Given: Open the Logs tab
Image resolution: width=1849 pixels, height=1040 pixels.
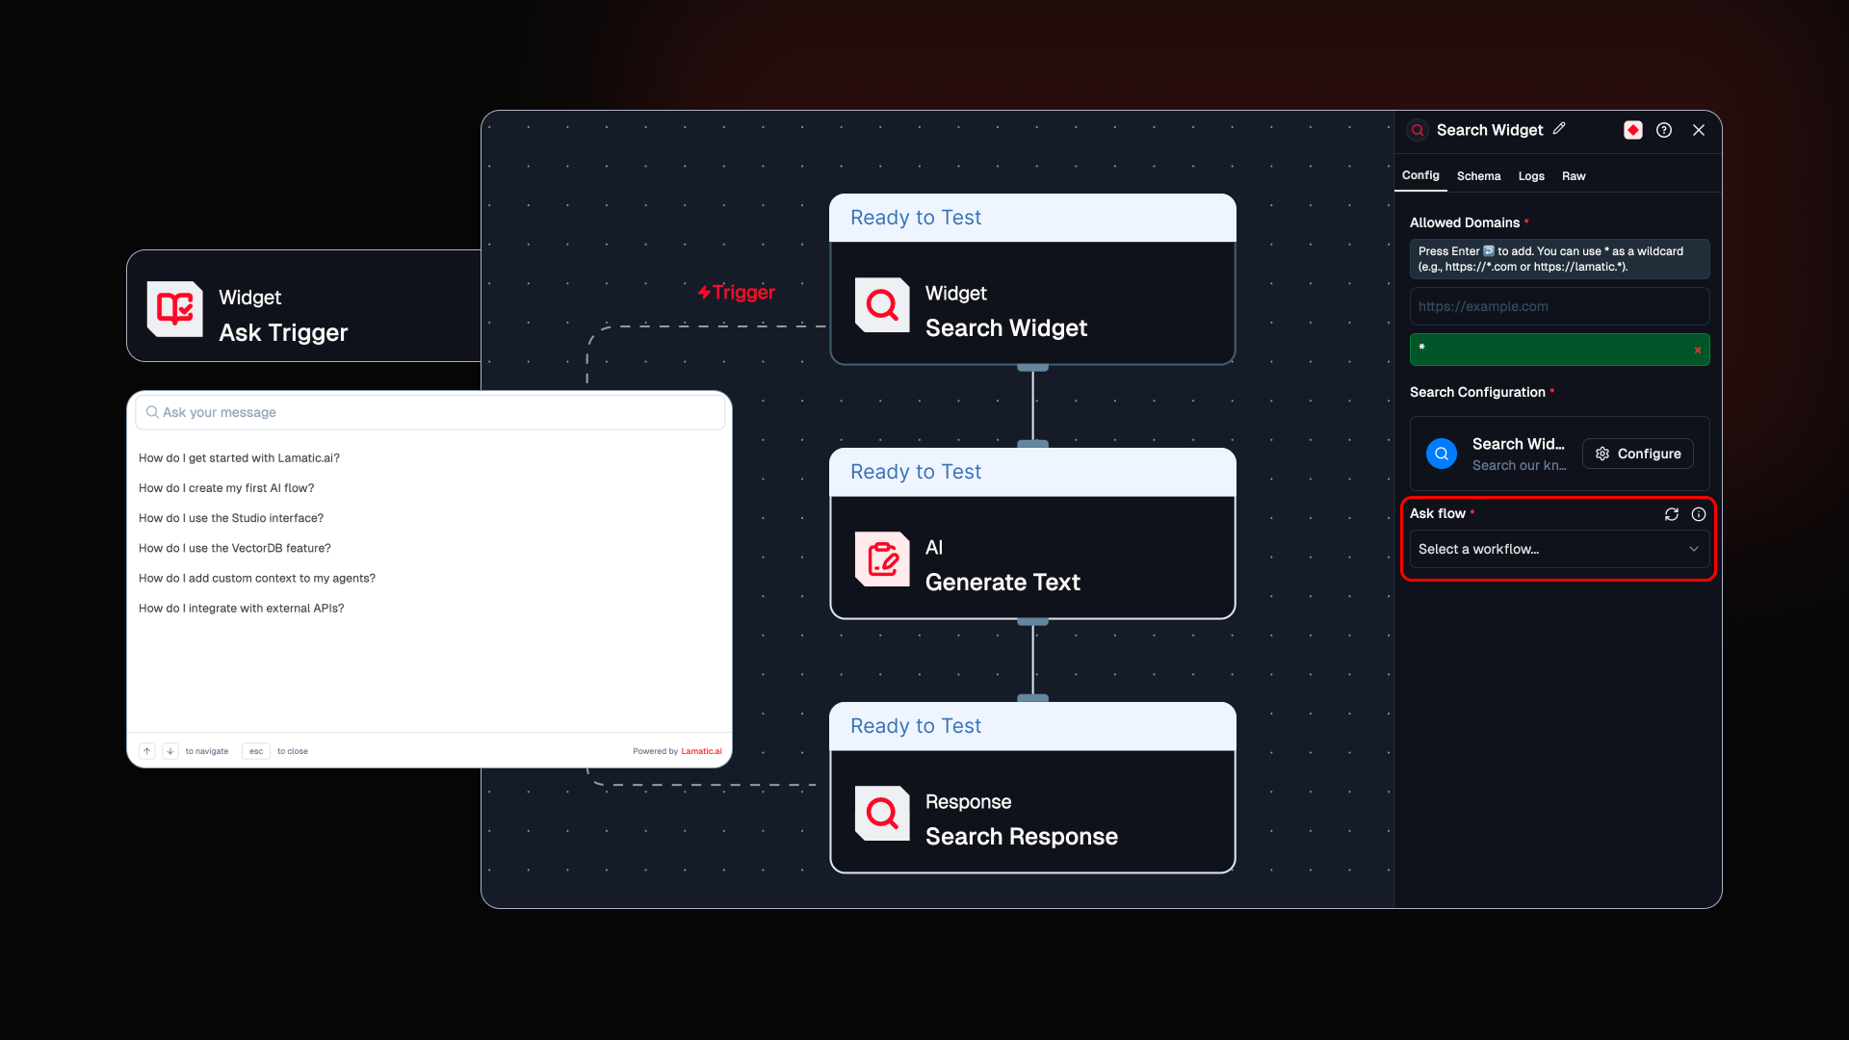Looking at the screenshot, I should click(x=1531, y=176).
